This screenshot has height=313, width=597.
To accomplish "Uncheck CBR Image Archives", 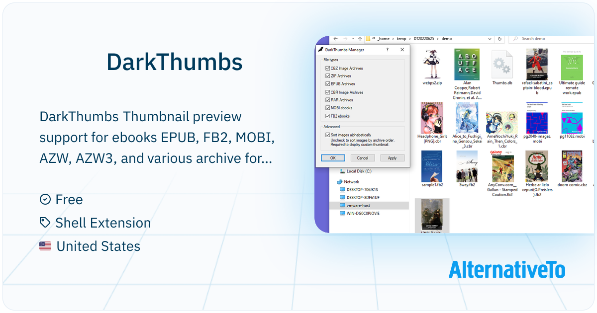I will click(327, 92).
